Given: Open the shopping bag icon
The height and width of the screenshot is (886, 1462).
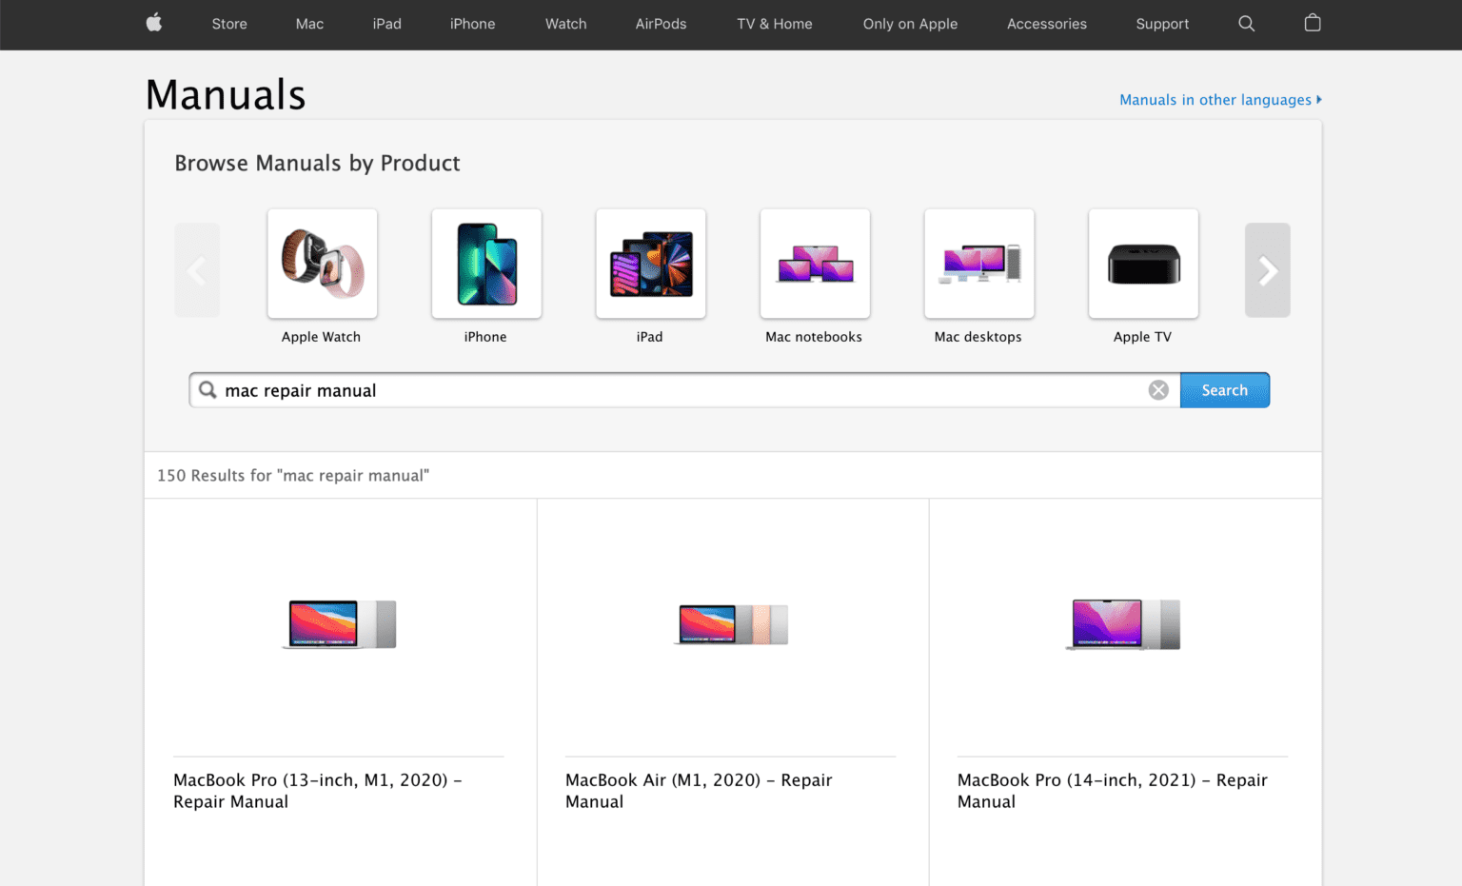Looking at the screenshot, I should coord(1312,23).
